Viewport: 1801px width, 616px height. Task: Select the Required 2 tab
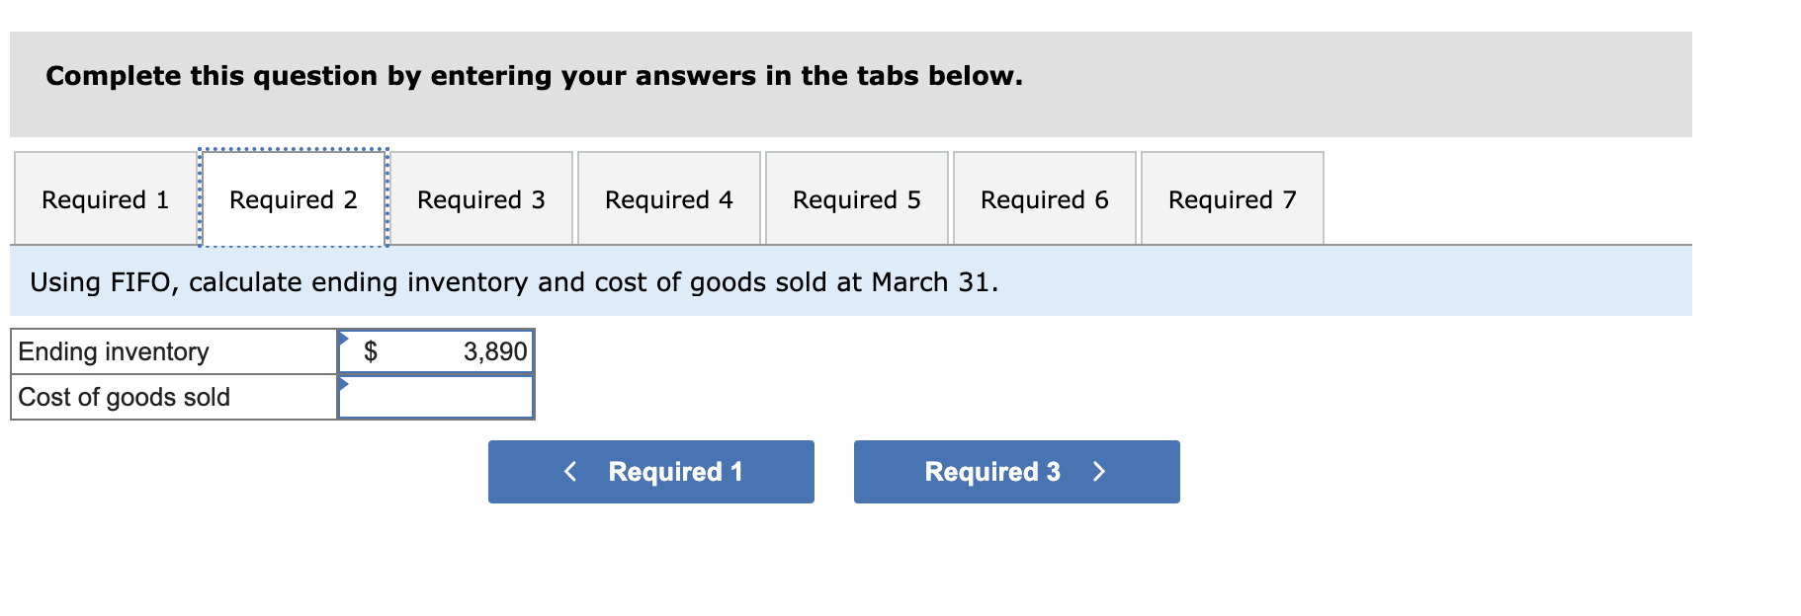coord(293,199)
